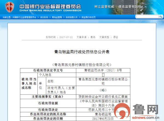Click the cell 青银监罚决字〔2017〕8号

point(103,70)
